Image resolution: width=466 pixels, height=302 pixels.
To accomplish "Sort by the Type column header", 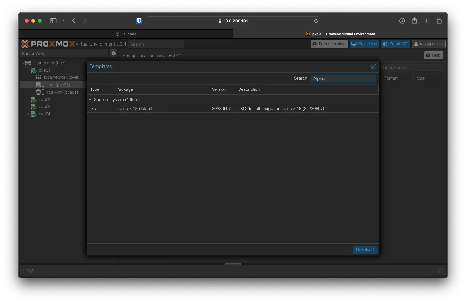I will click(x=100, y=89).
